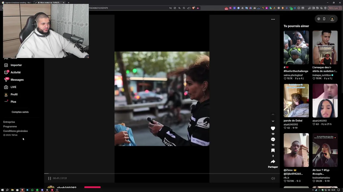Click the Activité notification icon

pyautogui.click(x=6, y=73)
